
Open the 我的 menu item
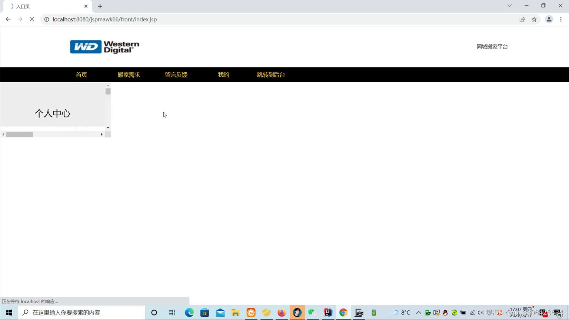[224, 75]
